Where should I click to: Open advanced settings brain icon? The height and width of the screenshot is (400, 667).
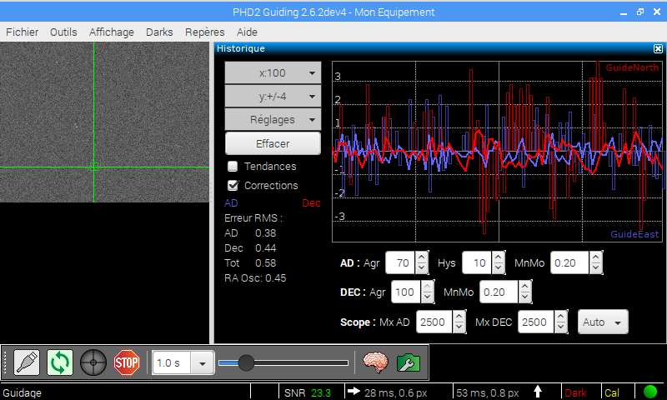pyautogui.click(x=376, y=362)
